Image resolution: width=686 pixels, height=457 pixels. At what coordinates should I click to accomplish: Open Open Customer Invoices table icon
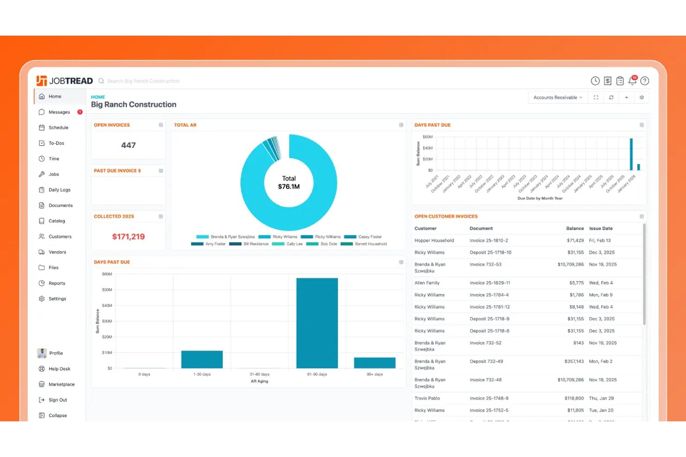pyautogui.click(x=642, y=216)
